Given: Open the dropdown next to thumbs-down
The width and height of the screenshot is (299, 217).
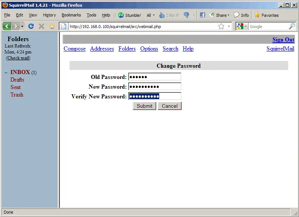Looking at the screenshot, I should tap(194, 15).
